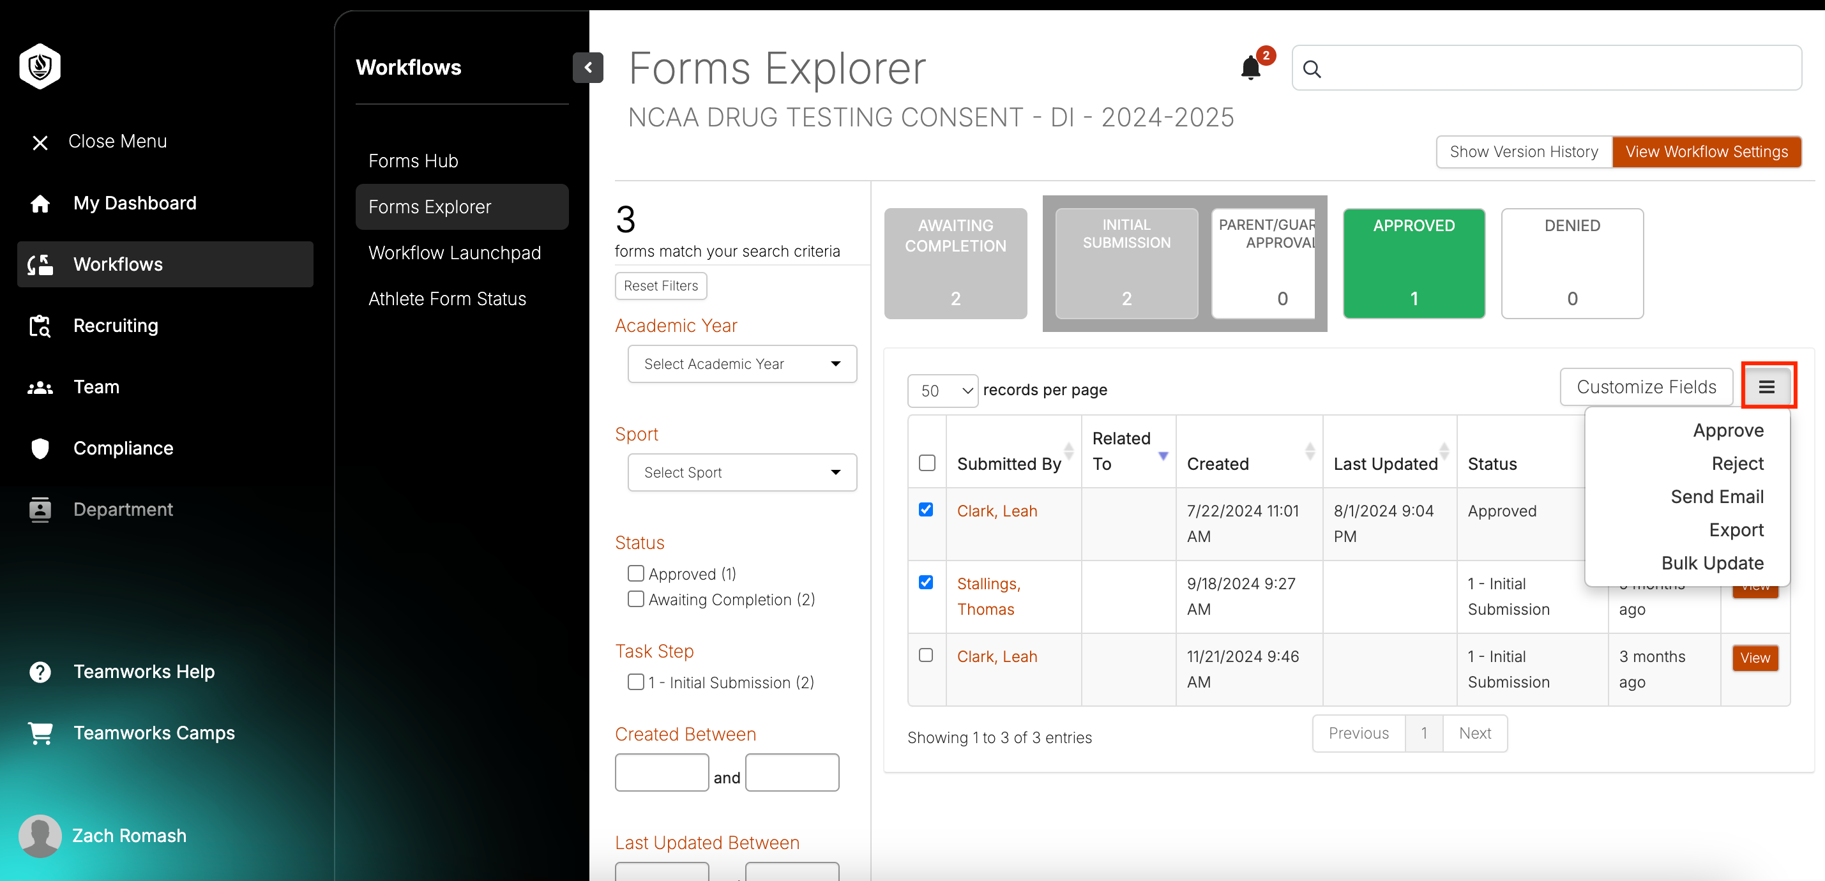Open the Recruiting clipboard icon

[40, 326]
